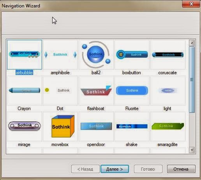Click the 'shake' label
The image size is (201, 180).
[x=132, y=144]
